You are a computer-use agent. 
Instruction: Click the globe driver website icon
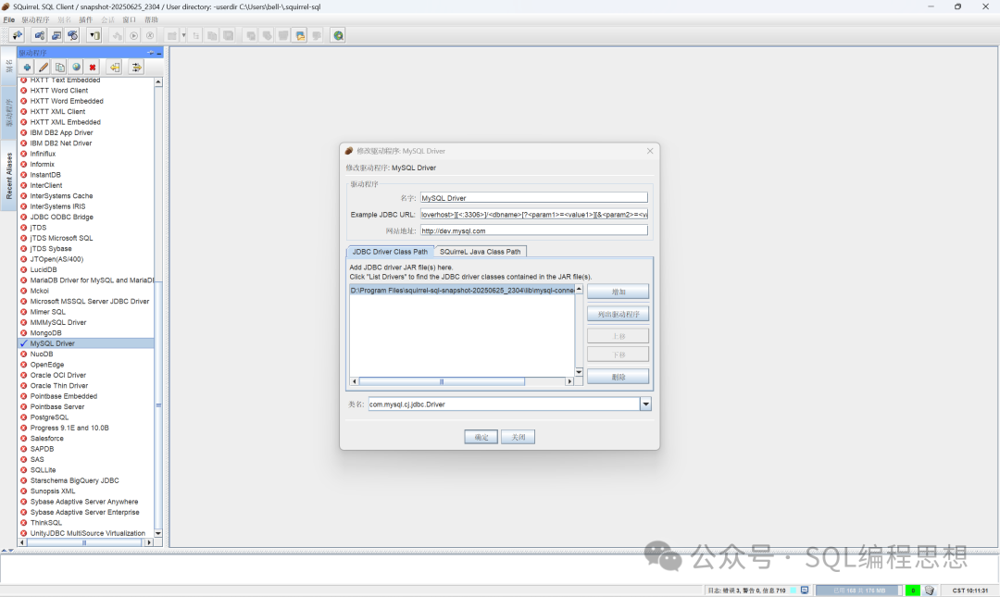(77, 68)
